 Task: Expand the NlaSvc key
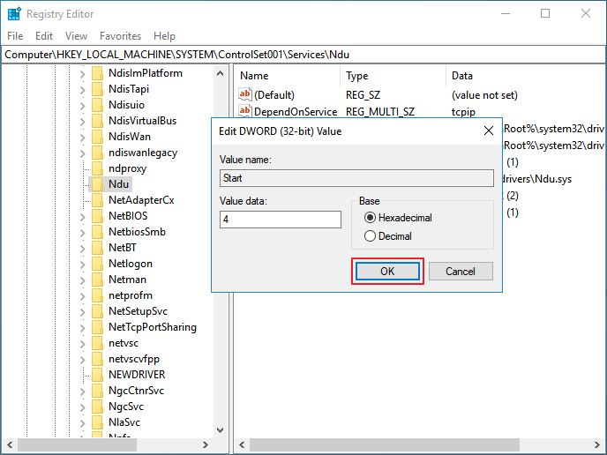point(82,423)
